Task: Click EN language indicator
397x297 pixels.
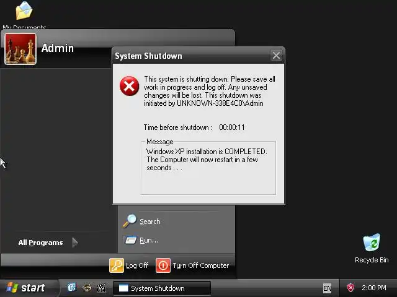Action: [x=327, y=288]
